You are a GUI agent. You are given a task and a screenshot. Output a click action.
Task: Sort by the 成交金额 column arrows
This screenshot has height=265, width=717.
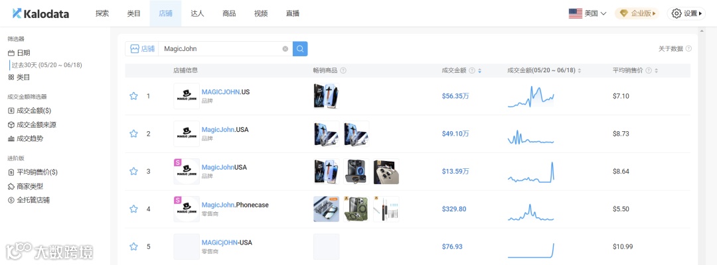point(479,71)
